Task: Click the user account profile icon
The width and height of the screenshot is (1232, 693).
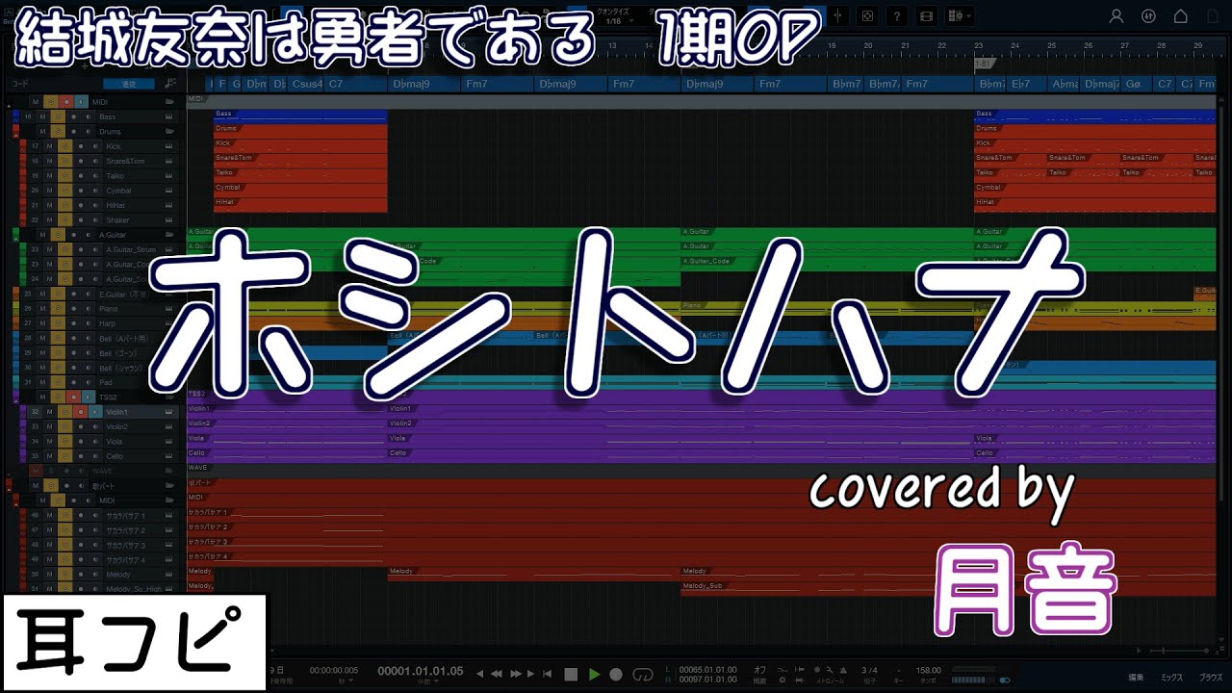Action: (1116, 16)
